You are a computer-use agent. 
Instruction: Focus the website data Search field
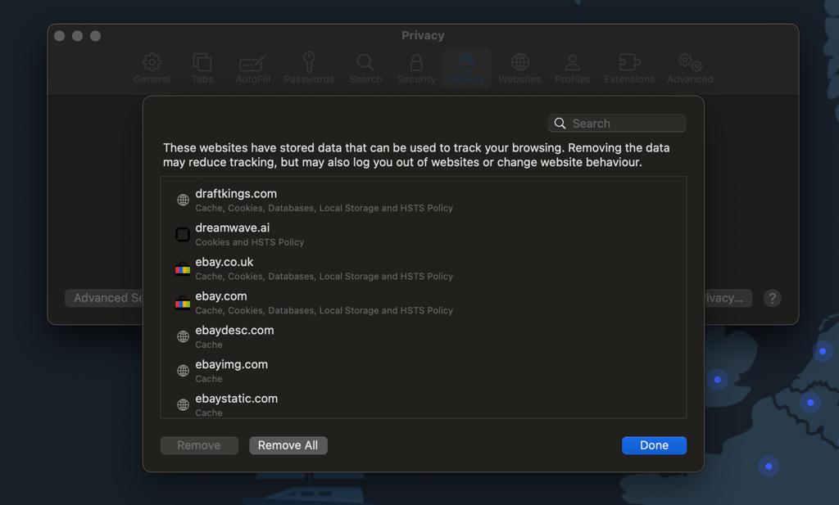point(617,124)
